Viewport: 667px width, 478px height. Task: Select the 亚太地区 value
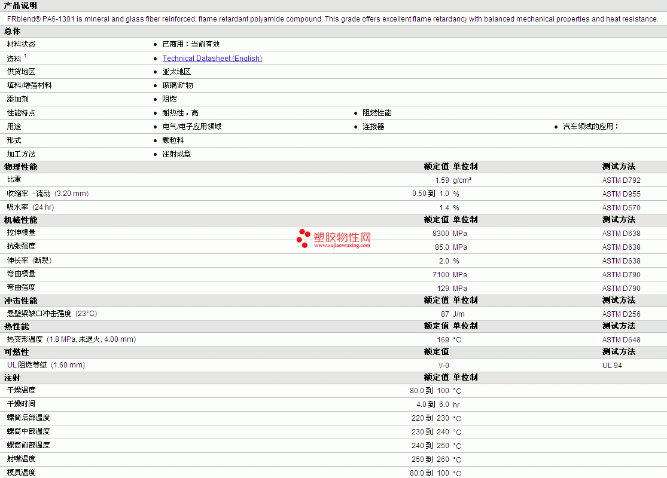[176, 72]
